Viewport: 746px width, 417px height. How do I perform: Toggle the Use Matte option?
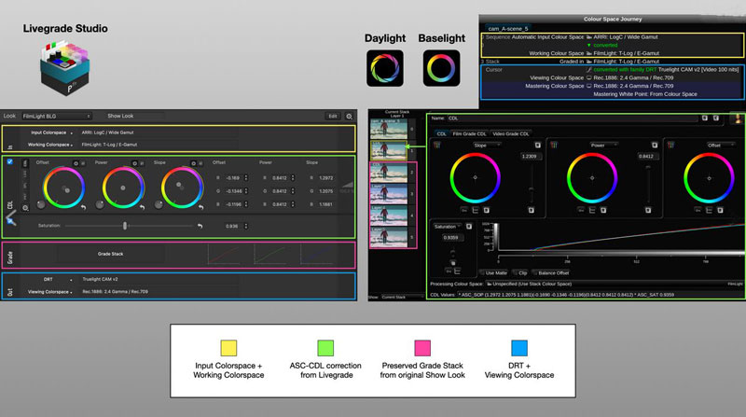493,273
